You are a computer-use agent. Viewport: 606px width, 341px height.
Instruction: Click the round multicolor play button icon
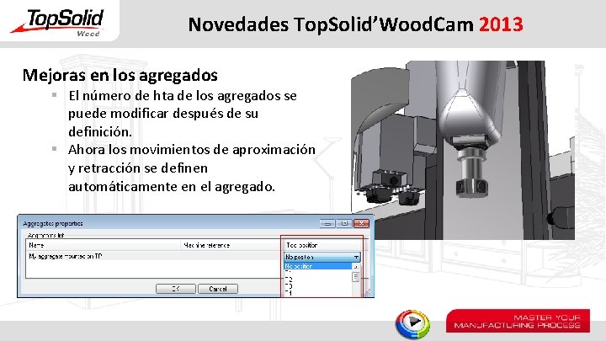tap(412, 324)
